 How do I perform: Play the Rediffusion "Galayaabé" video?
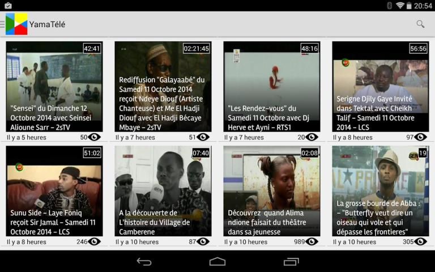click(163, 87)
